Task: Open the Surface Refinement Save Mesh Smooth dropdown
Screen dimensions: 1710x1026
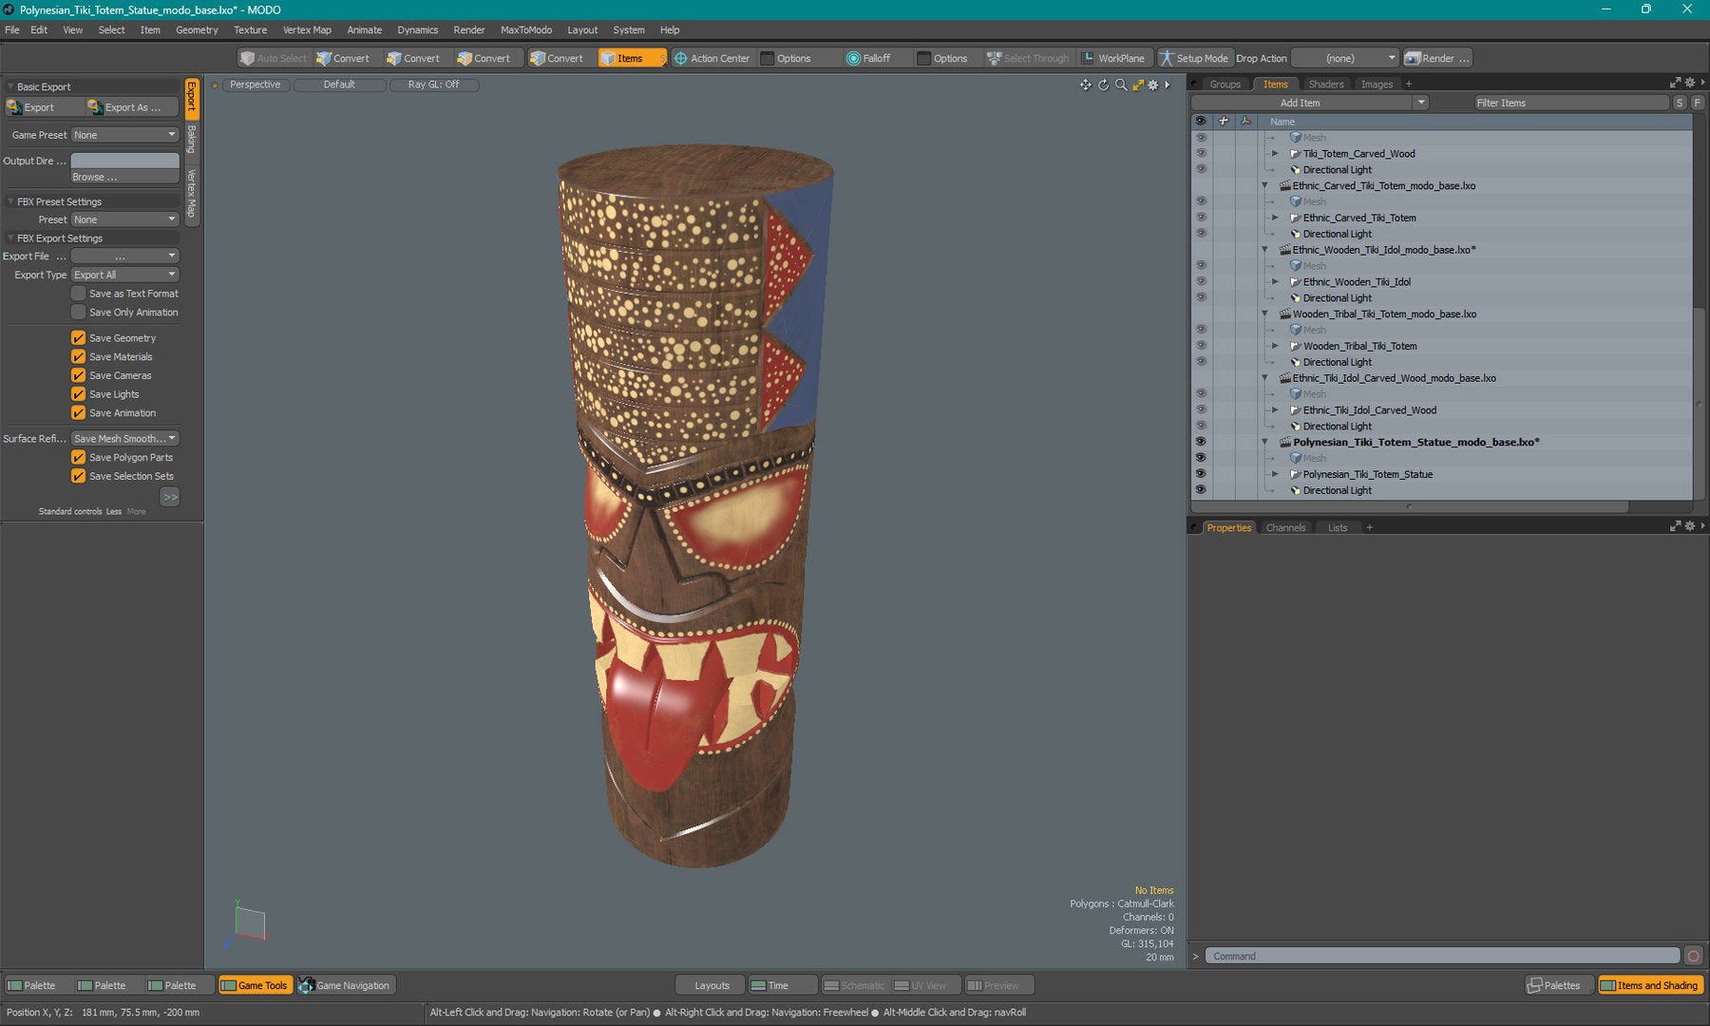Action: [125, 438]
